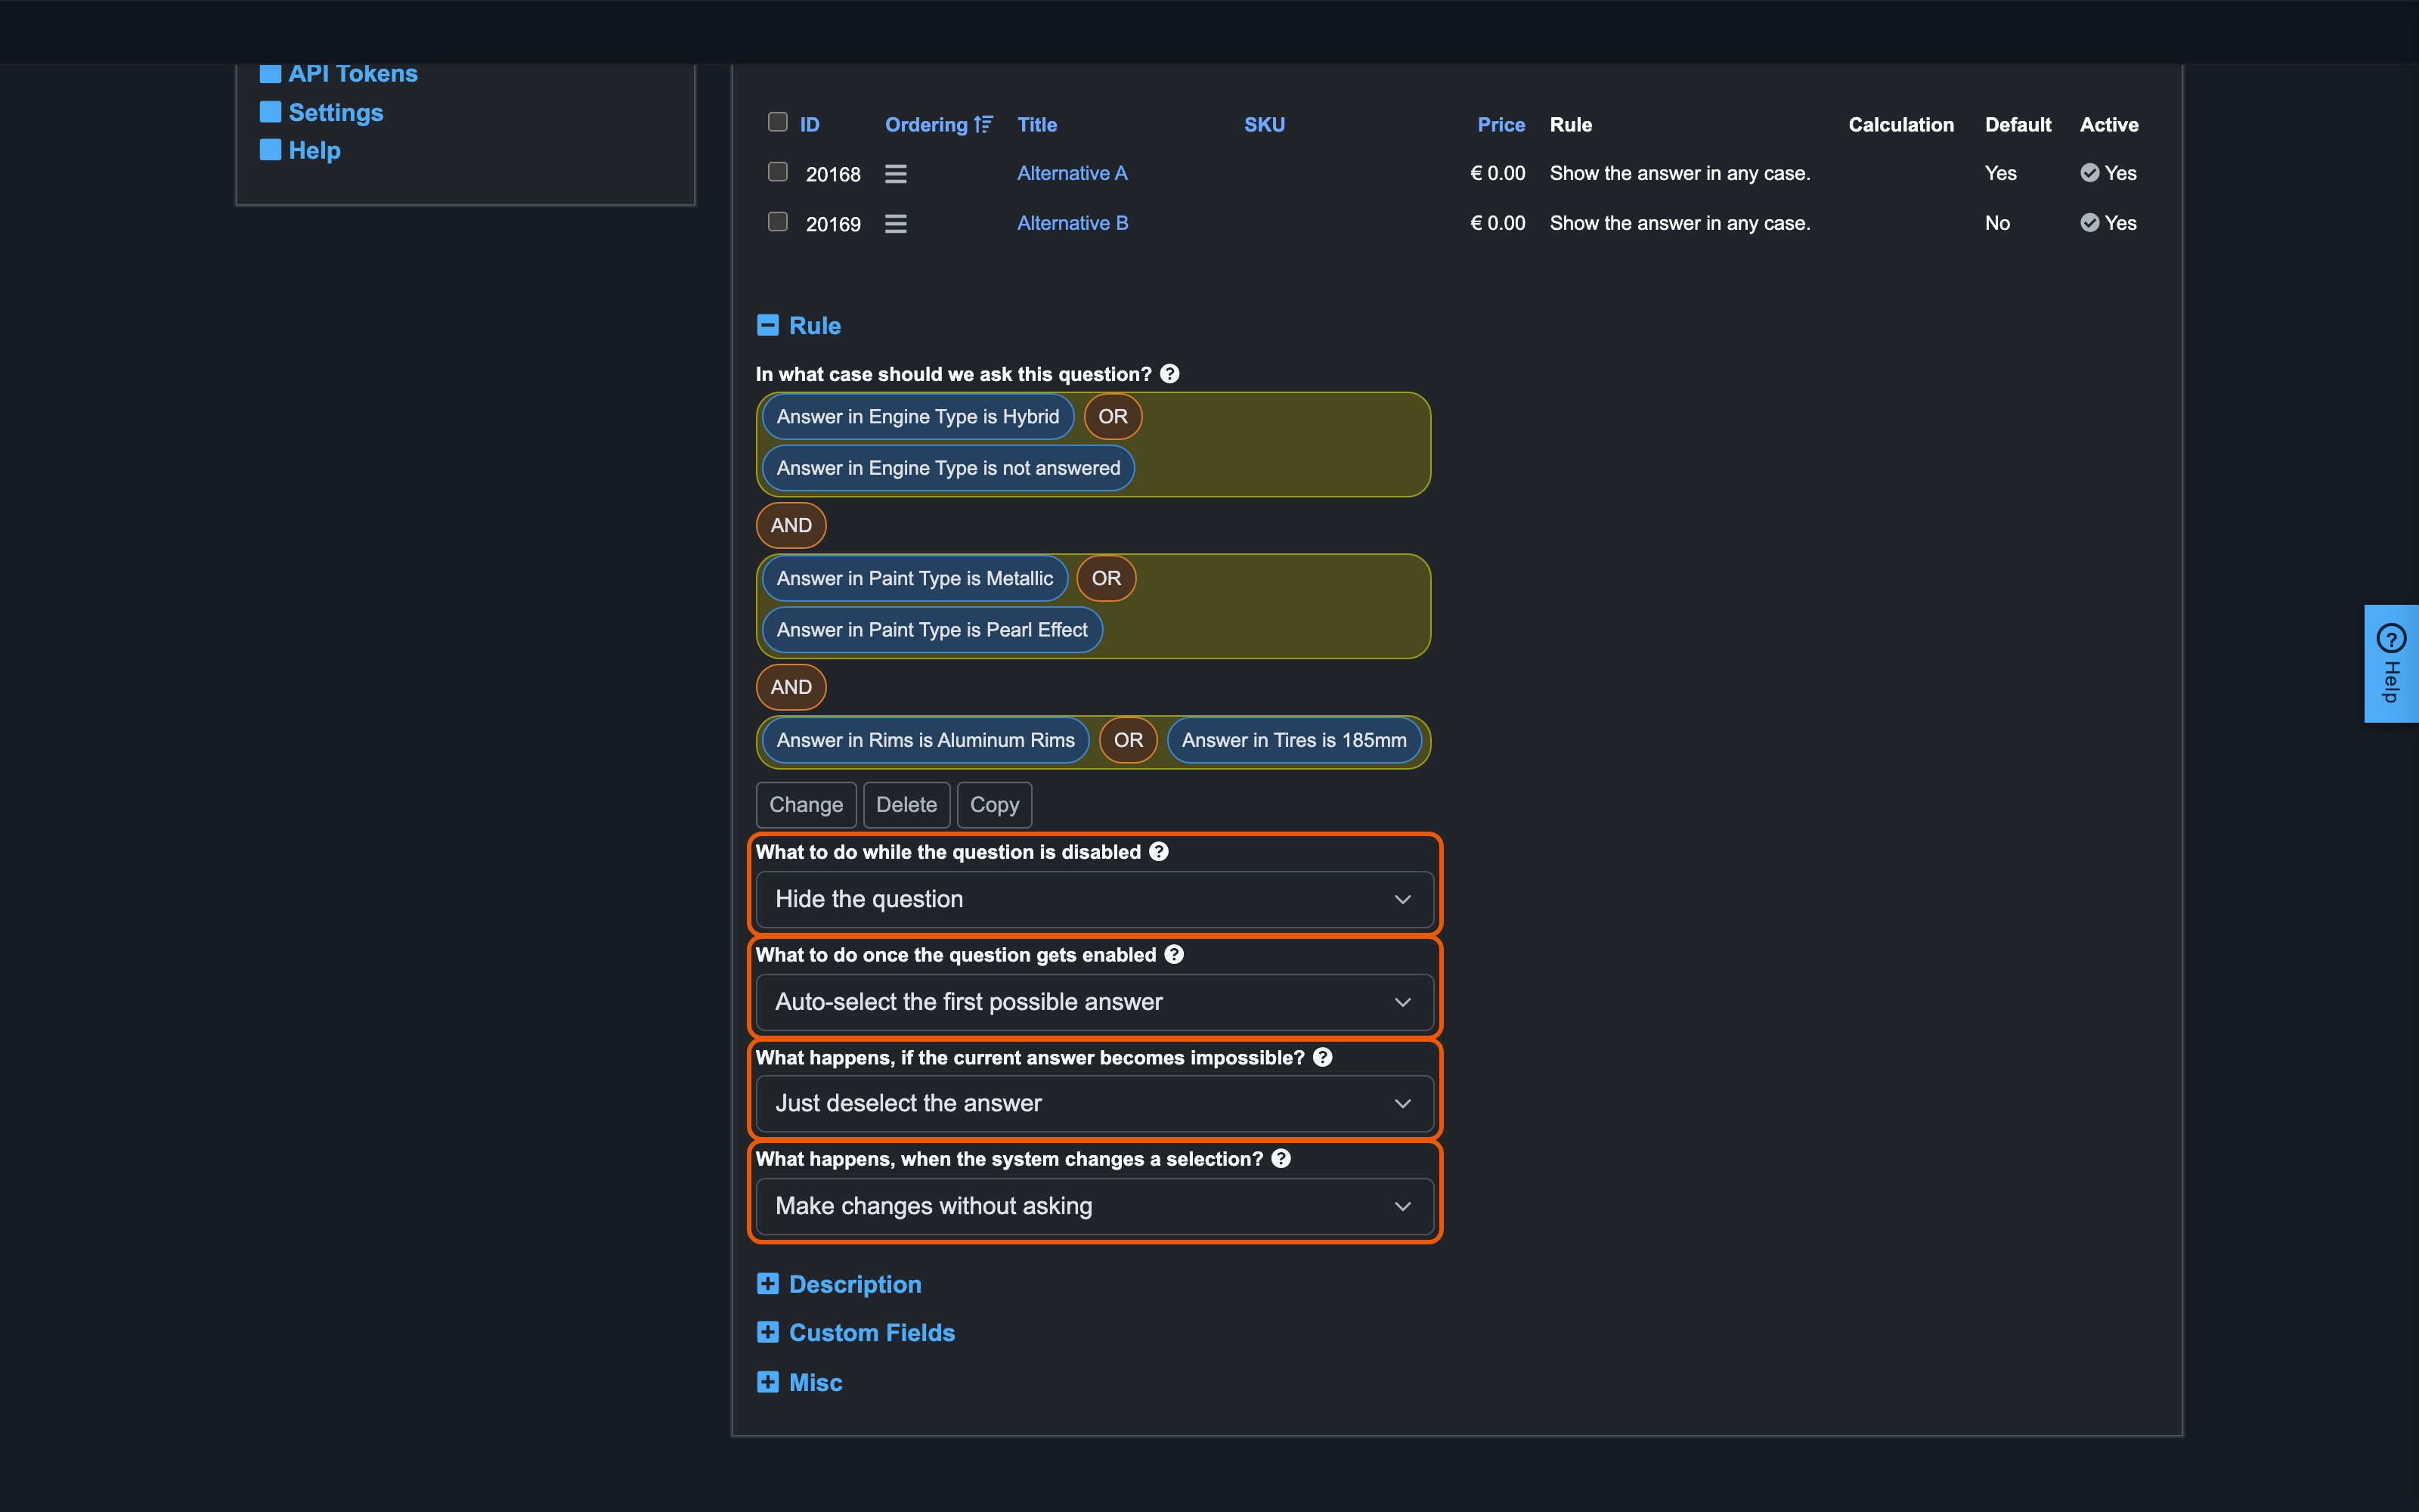Click 'Answer in Tires is 185mm' condition

click(1293, 740)
